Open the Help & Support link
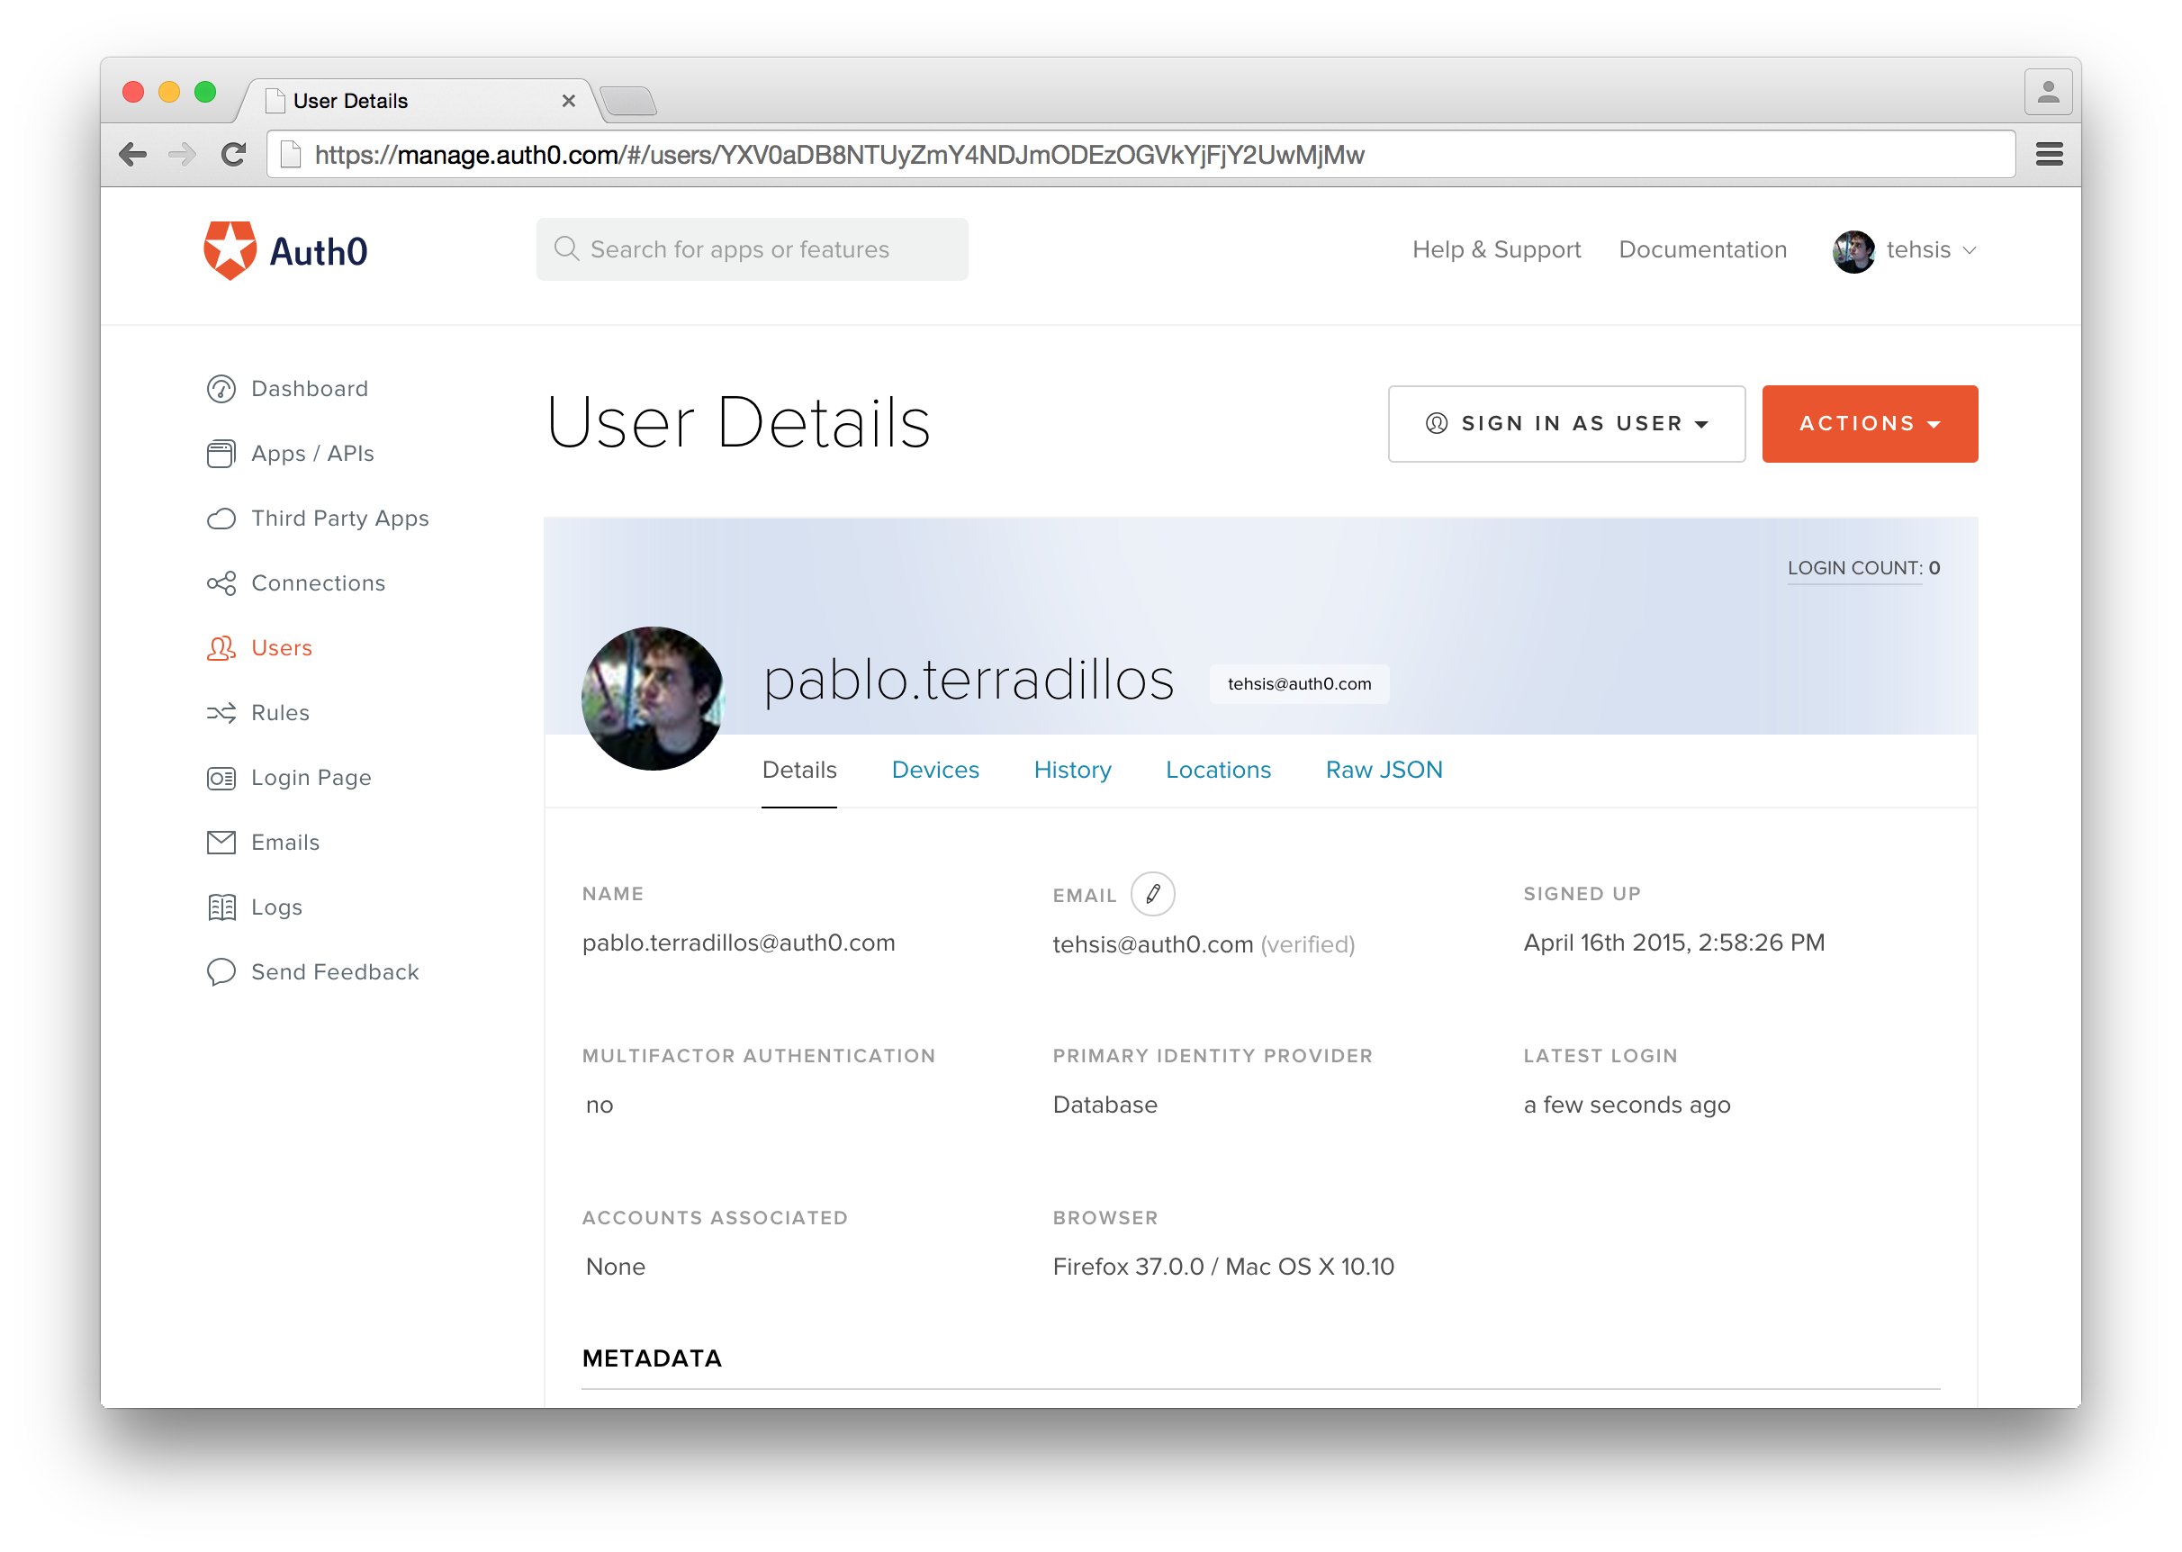The width and height of the screenshot is (2182, 1552). pyautogui.click(x=1496, y=249)
